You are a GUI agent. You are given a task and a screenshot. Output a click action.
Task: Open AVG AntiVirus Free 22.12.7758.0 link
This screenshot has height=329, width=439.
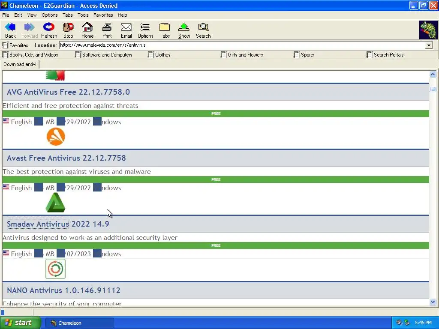tap(68, 92)
